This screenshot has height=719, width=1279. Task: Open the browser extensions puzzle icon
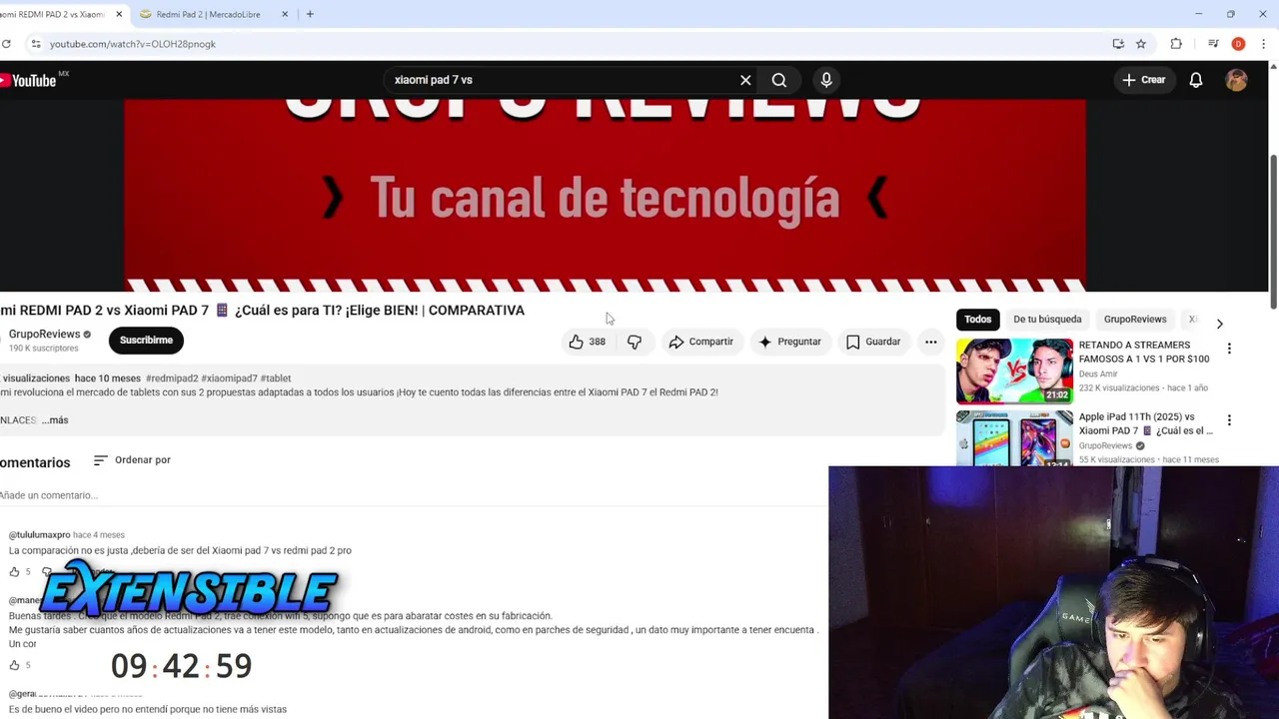(x=1176, y=44)
